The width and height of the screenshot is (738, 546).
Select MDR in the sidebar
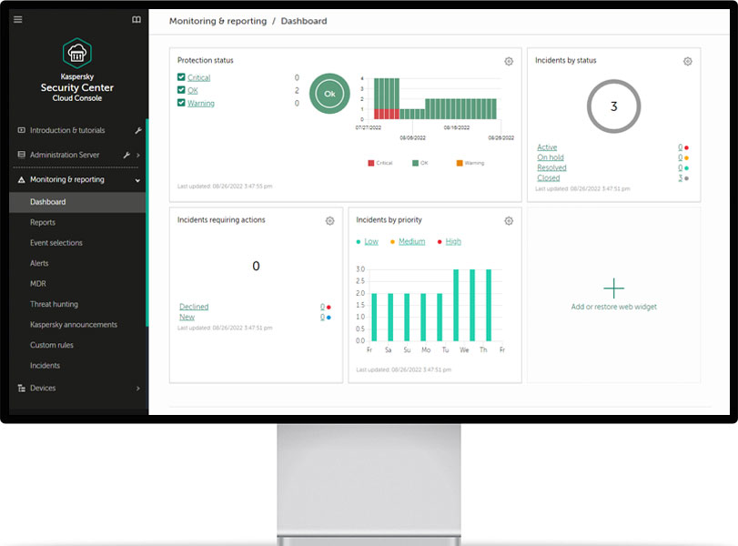click(38, 284)
